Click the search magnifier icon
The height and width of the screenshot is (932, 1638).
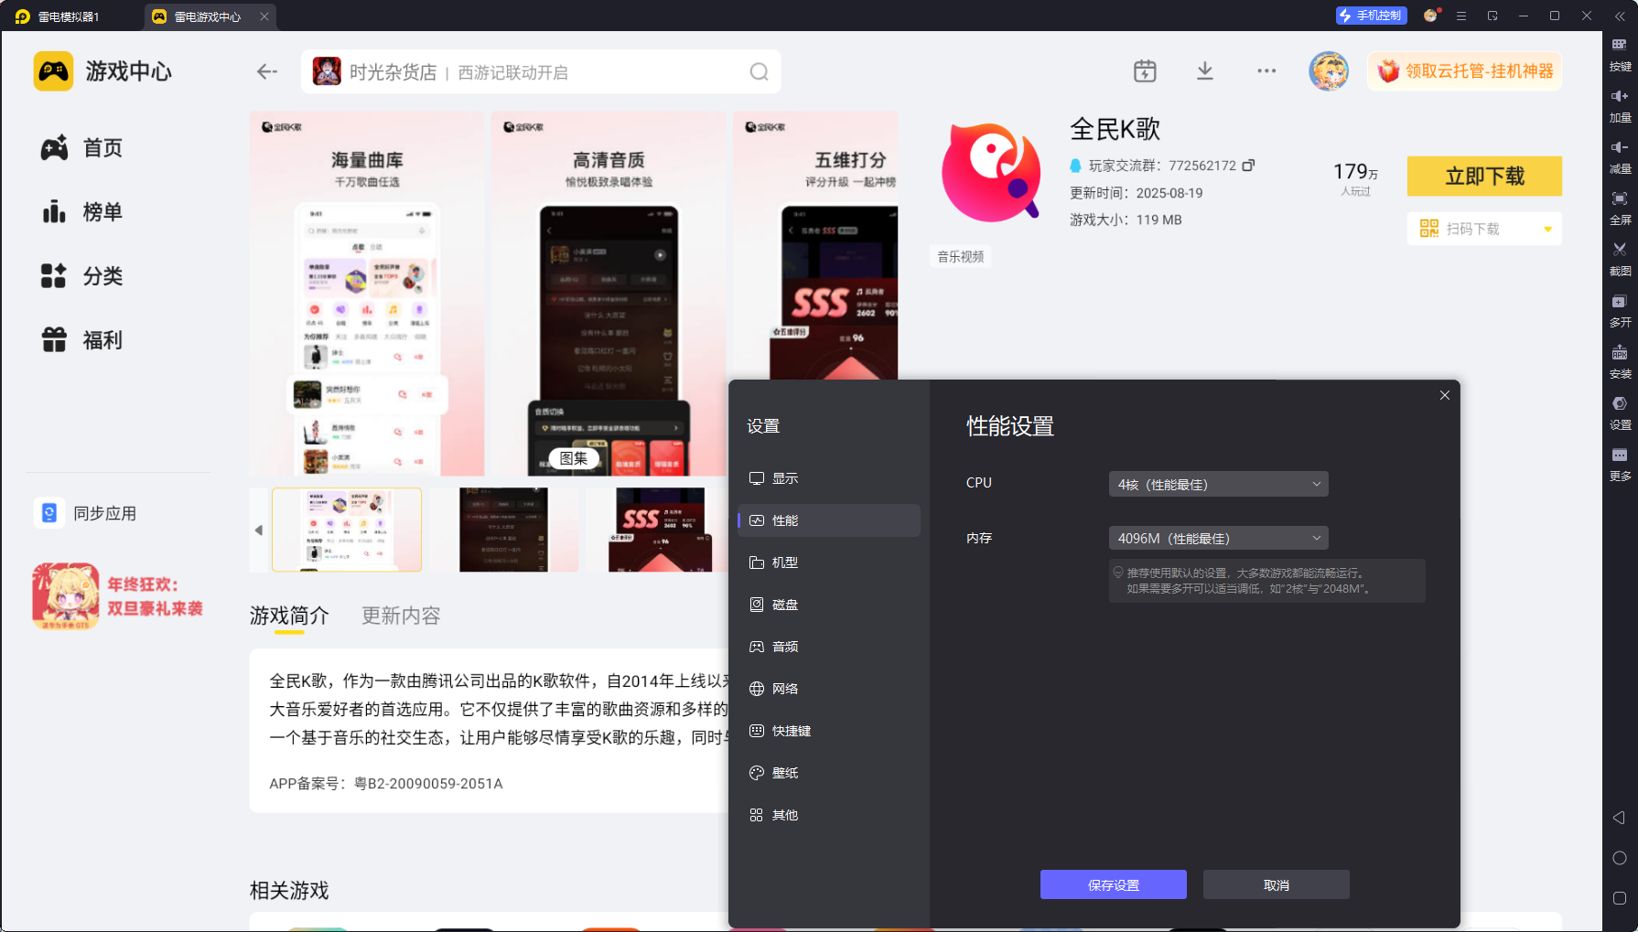click(x=759, y=72)
